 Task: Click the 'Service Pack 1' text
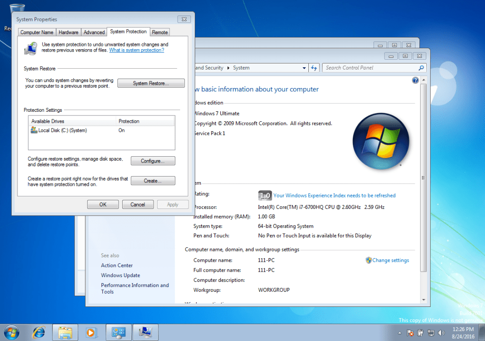click(x=210, y=134)
